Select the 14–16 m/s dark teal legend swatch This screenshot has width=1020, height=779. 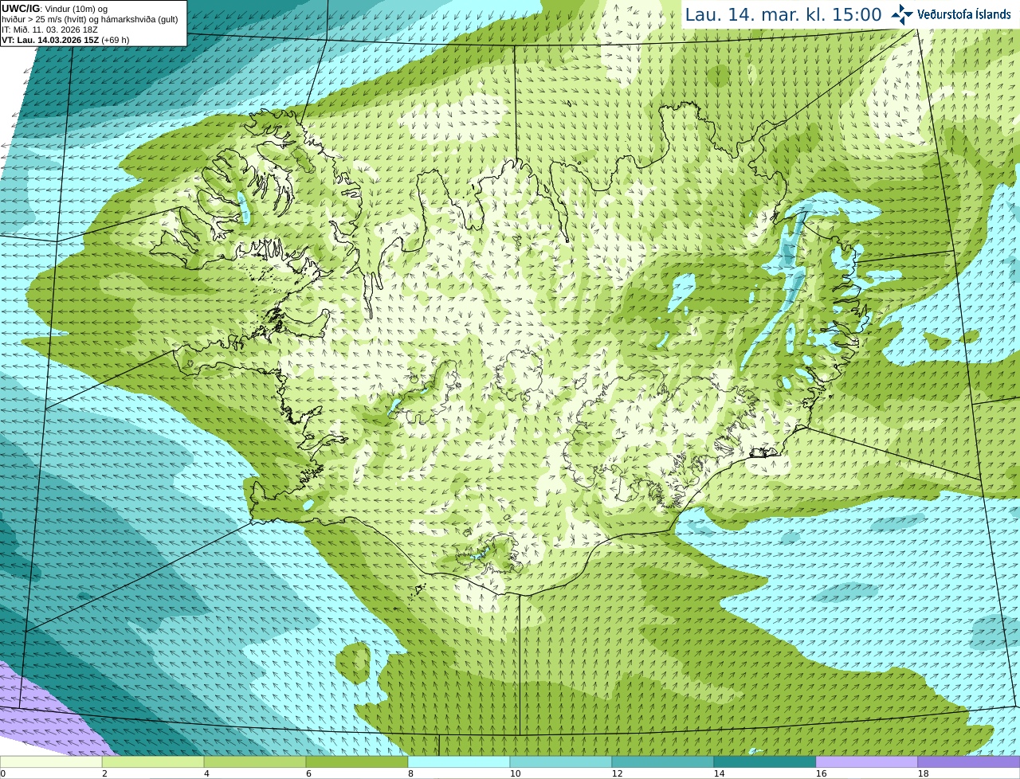pyautogui.click(x=765, y=761)
